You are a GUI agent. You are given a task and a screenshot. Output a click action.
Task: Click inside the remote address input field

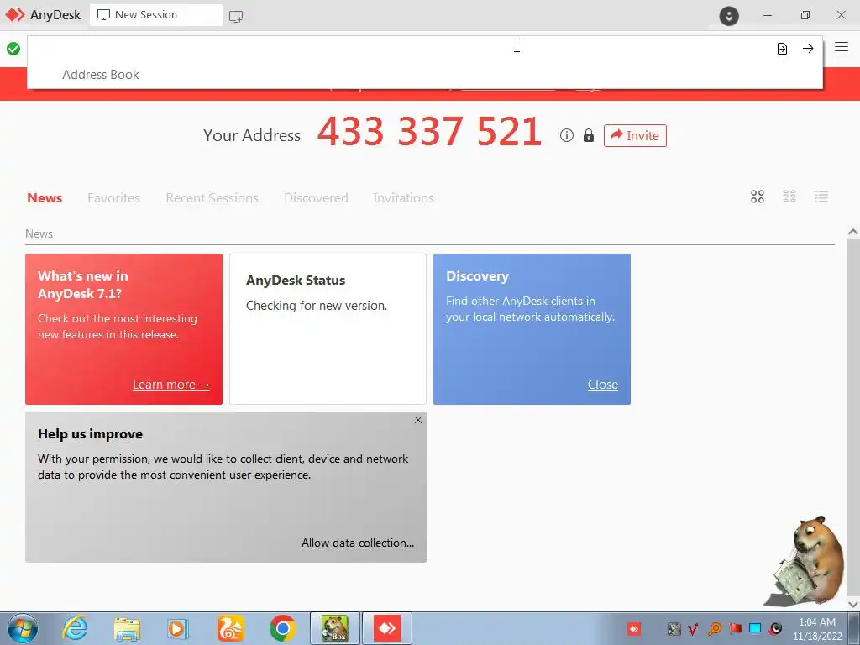(x=401, y=48)
